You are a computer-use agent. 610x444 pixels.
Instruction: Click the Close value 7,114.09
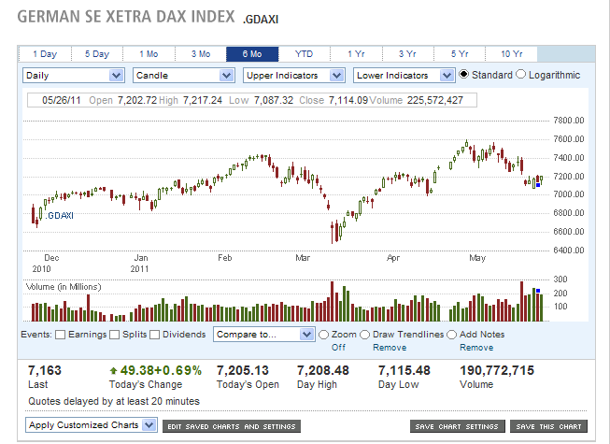click(x=348, y=100)
